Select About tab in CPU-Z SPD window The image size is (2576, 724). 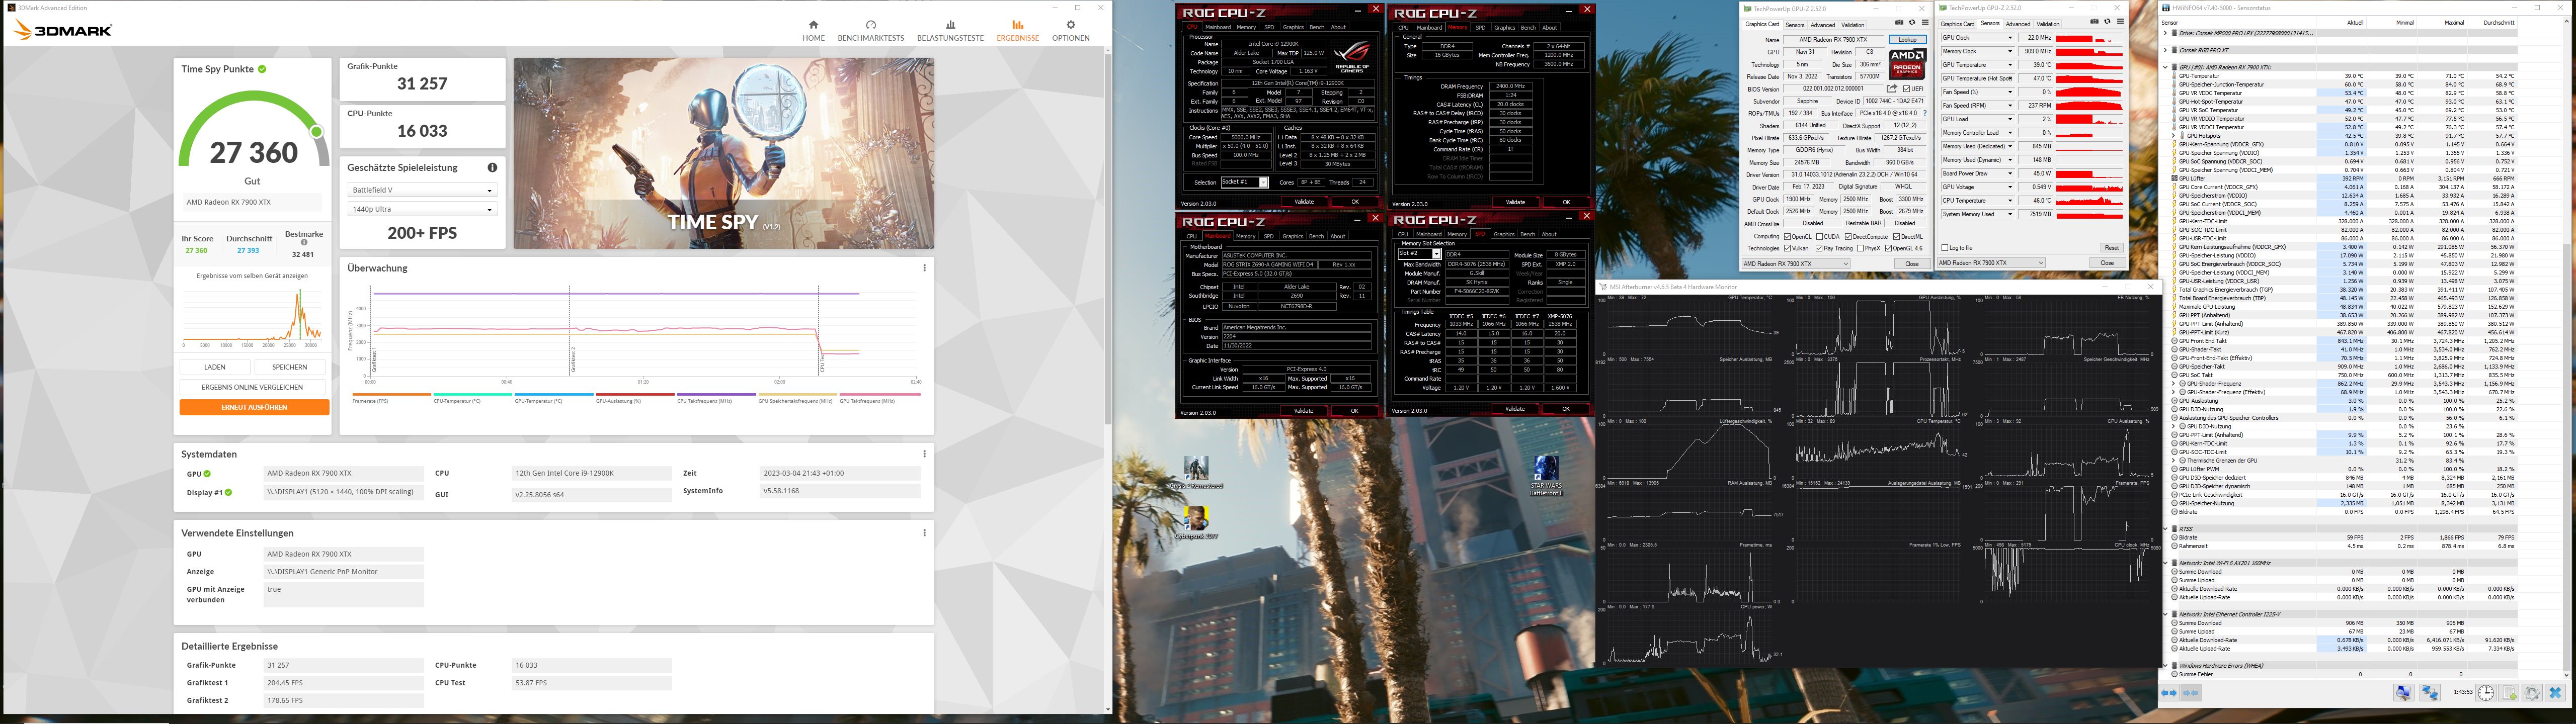[x=1549, y=234]
